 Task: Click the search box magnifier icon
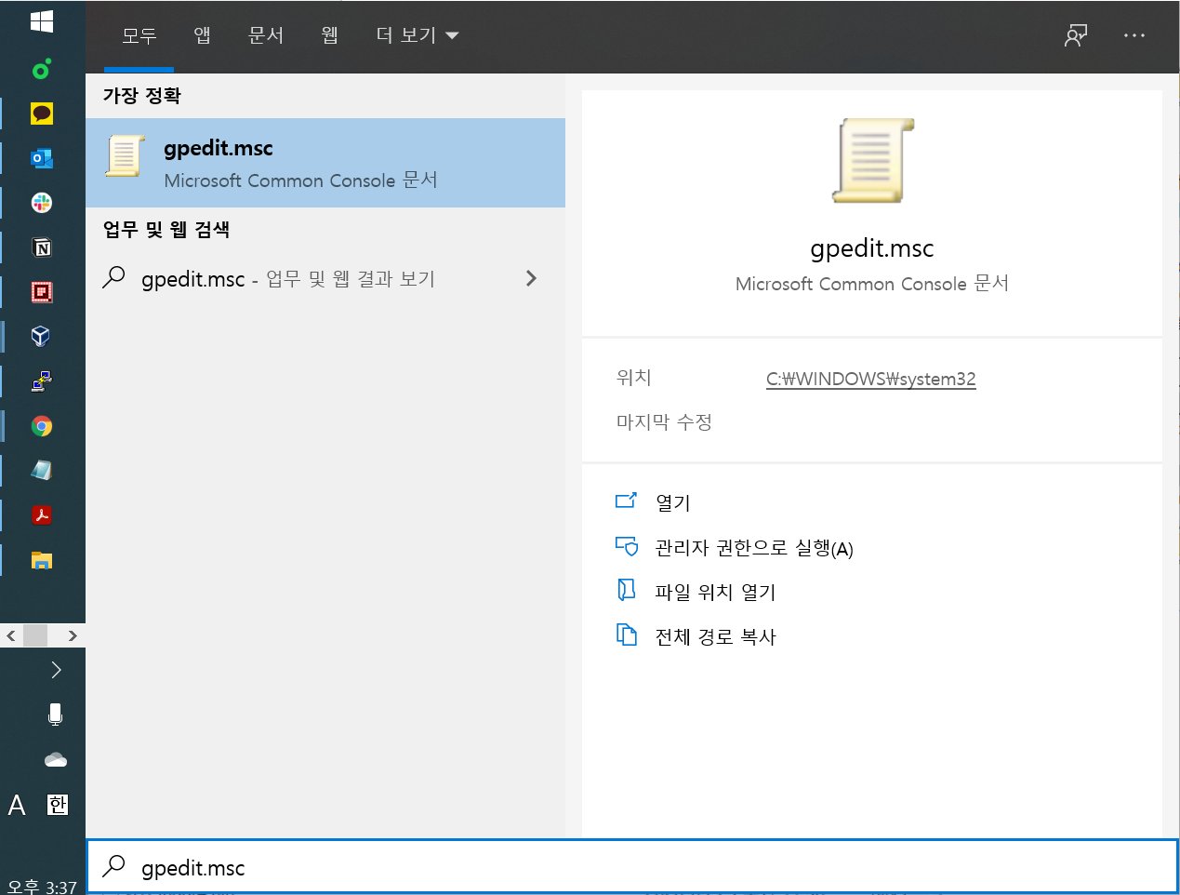coord(114,866)
